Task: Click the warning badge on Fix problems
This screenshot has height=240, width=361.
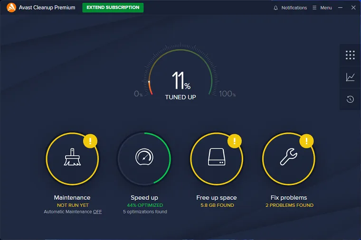Action: 306,141
